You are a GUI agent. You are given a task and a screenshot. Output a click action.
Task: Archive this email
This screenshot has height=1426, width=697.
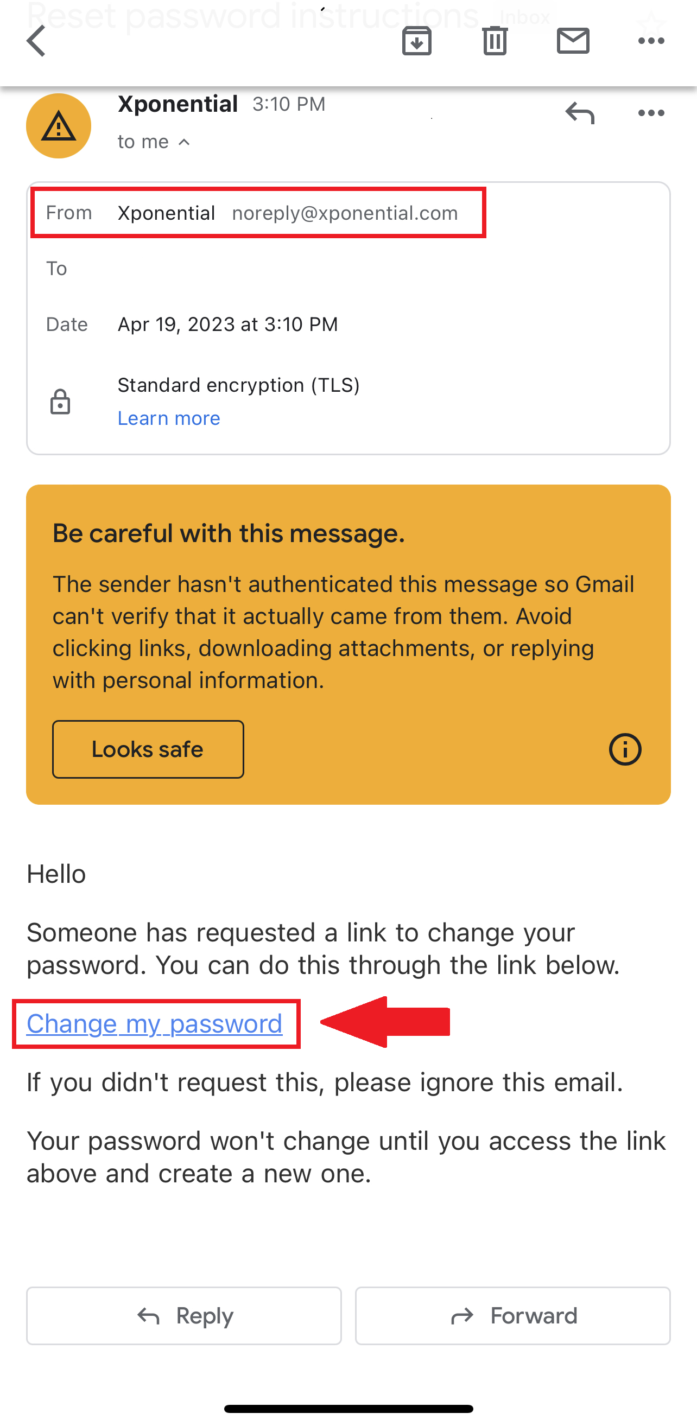417,40
